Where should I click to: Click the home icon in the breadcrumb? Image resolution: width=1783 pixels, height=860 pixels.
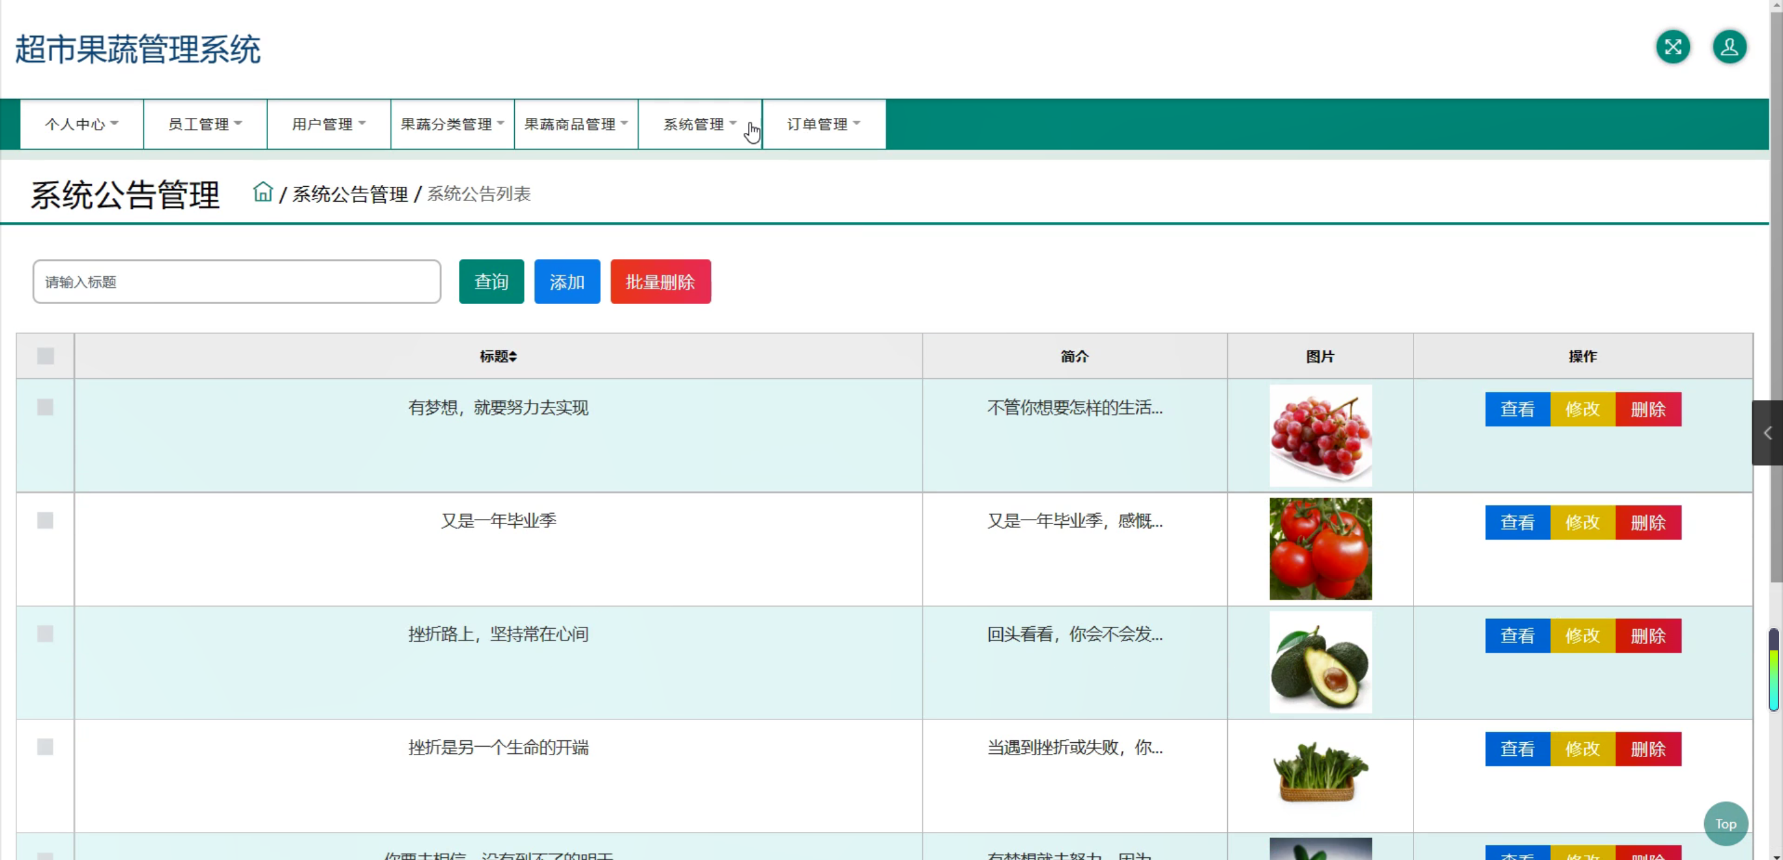(263, 192)
